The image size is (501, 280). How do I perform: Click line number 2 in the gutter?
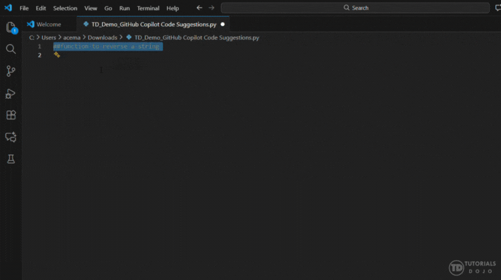click(39, 55)
